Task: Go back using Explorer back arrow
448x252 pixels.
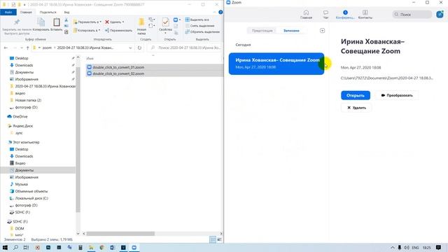Action: pyautogui.click(x=6, y=48)
